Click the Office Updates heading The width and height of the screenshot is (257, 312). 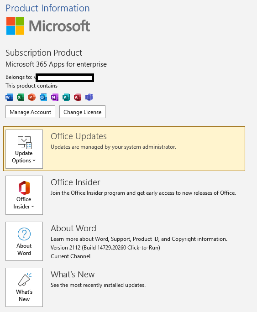[x=79, y=136]
